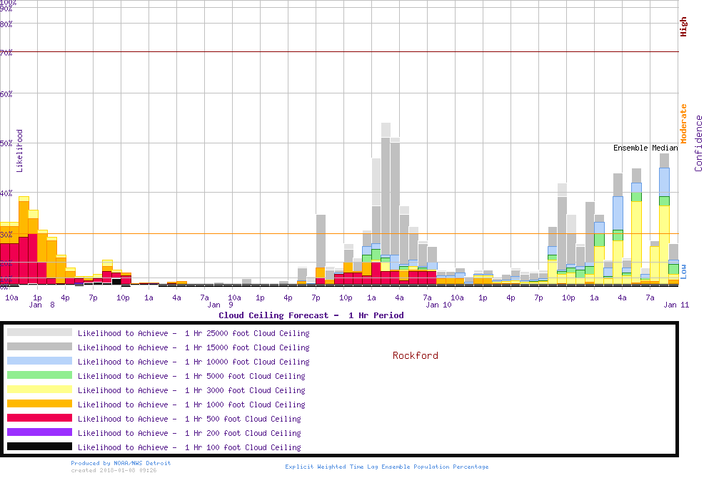The height and width of the screenshot is (478, 714).
Task: Click the High confidence label
Action: [x=683, y=27]
